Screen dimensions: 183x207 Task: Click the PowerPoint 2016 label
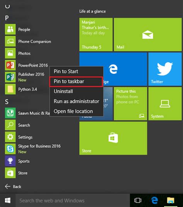pyautogui.click(x=33, y=65)
